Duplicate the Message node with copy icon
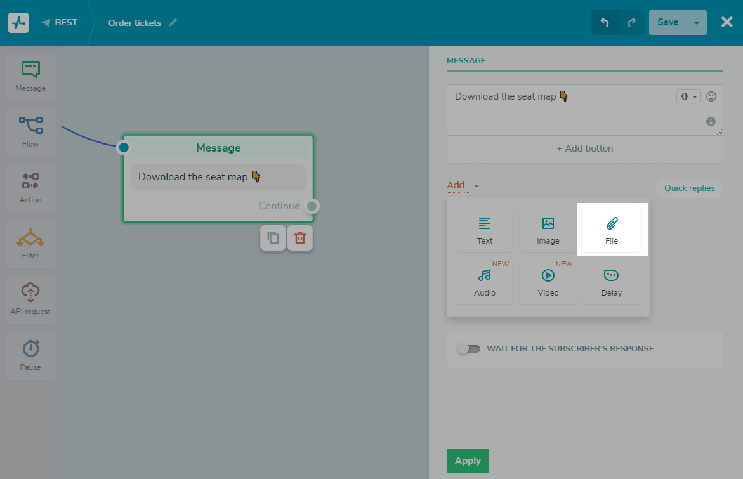Image resolution: width=743 pixels, height=479 pixels. point(273,238)
